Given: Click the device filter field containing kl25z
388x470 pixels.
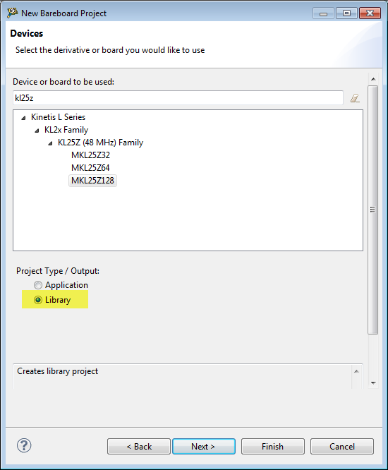Looking at the screenshot, I should [178, 98].
